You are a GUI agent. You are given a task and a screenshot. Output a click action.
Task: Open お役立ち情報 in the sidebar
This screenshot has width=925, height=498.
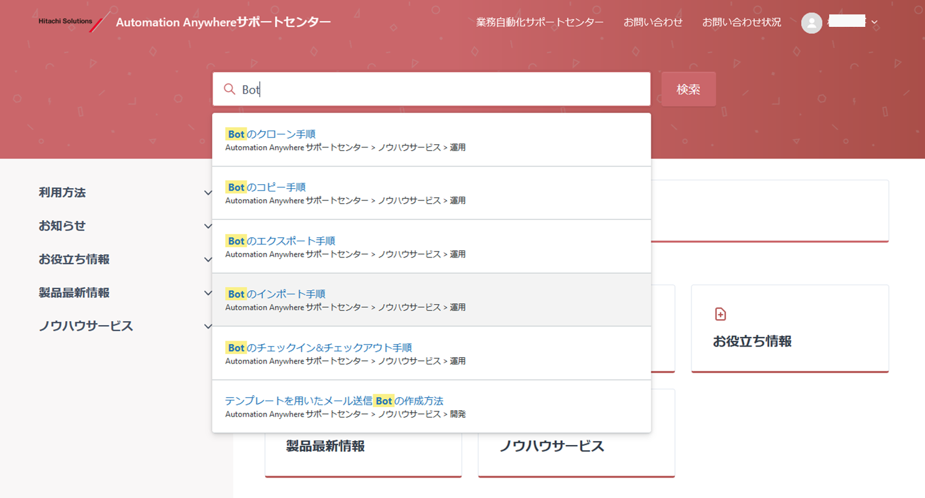tap(74, 259)
